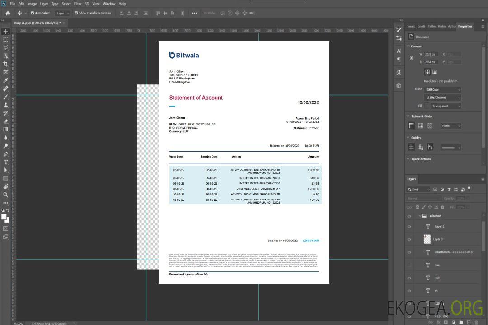This screenshot has width=488, height=325.
Task: Open the guide line style dropdown
Action: click(x=451, y=148)
